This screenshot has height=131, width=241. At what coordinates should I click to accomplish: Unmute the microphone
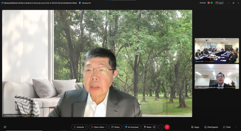(78, 127)
